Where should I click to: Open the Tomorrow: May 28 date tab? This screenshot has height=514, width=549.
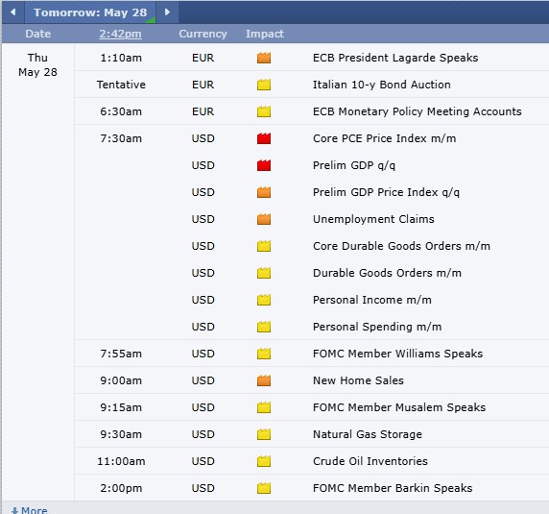point(90,12)
